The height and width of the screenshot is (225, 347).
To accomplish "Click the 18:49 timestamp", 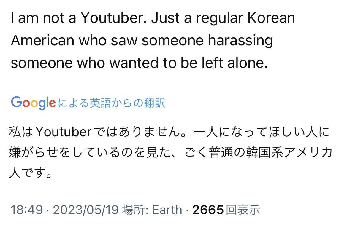I will 26,209.
